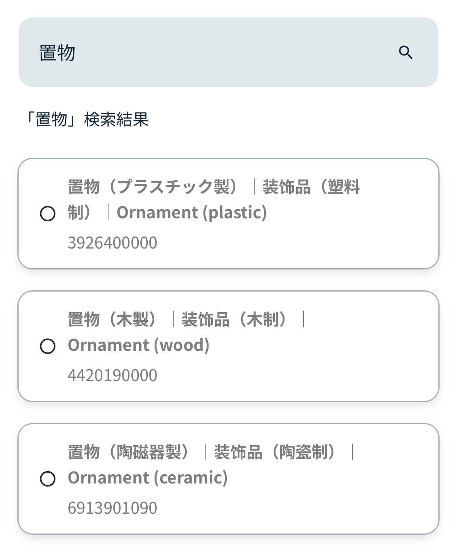Screen dimensions: 457x556
Task: Click the 置物 text inside the search bar
Action: [x=57, y=53]
